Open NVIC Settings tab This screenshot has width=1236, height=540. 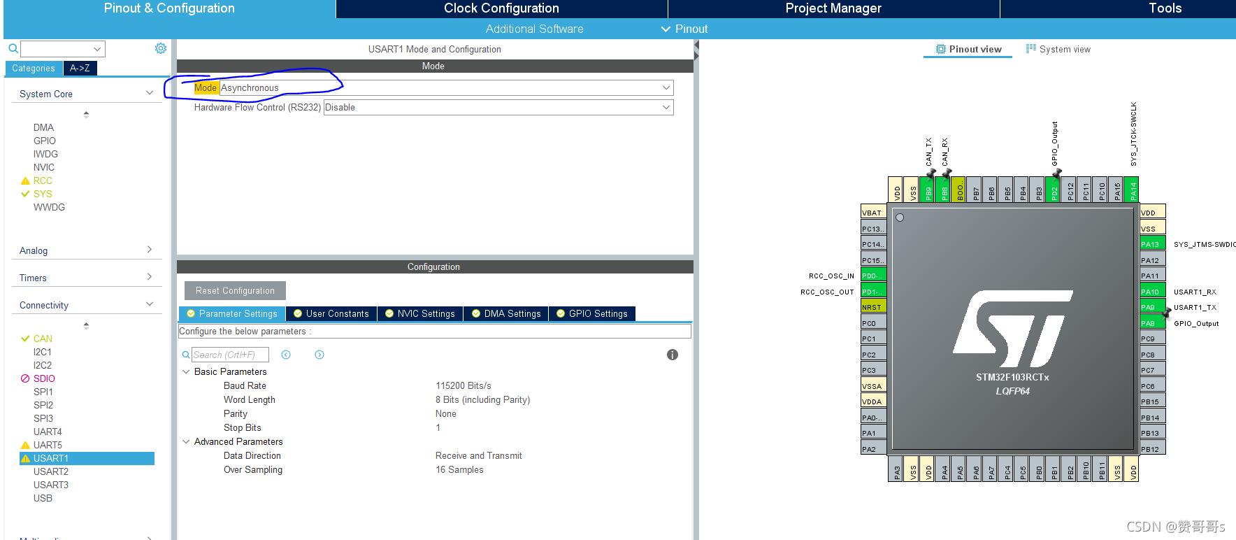[420, 313]
